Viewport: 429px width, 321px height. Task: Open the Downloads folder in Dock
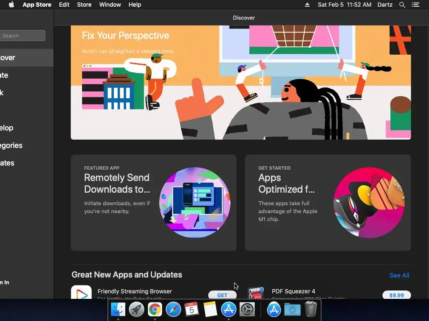292,310
